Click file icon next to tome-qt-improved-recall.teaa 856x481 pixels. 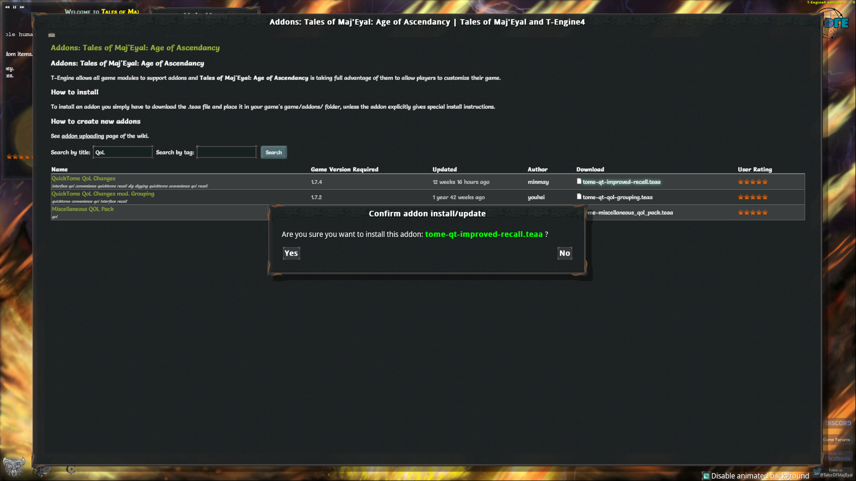point(579,181)
